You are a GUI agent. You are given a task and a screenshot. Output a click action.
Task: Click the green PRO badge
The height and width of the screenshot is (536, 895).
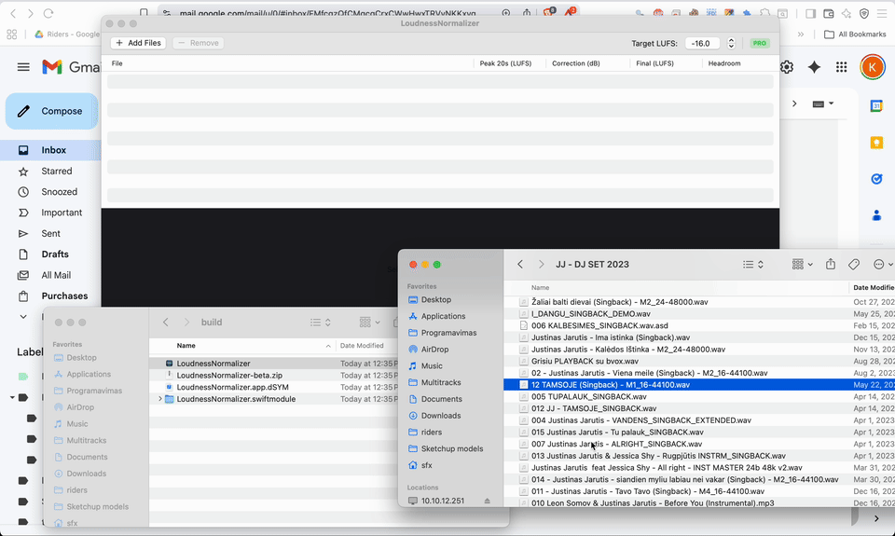tap(759, 44)
